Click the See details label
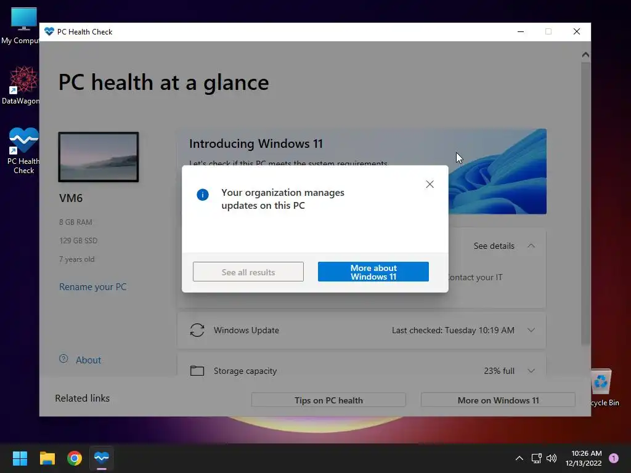 494,246
